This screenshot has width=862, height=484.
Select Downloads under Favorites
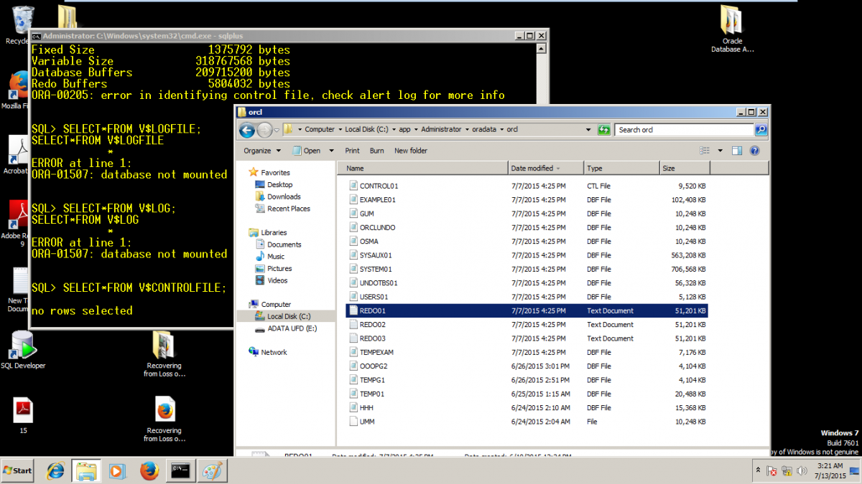click(284, 196)
